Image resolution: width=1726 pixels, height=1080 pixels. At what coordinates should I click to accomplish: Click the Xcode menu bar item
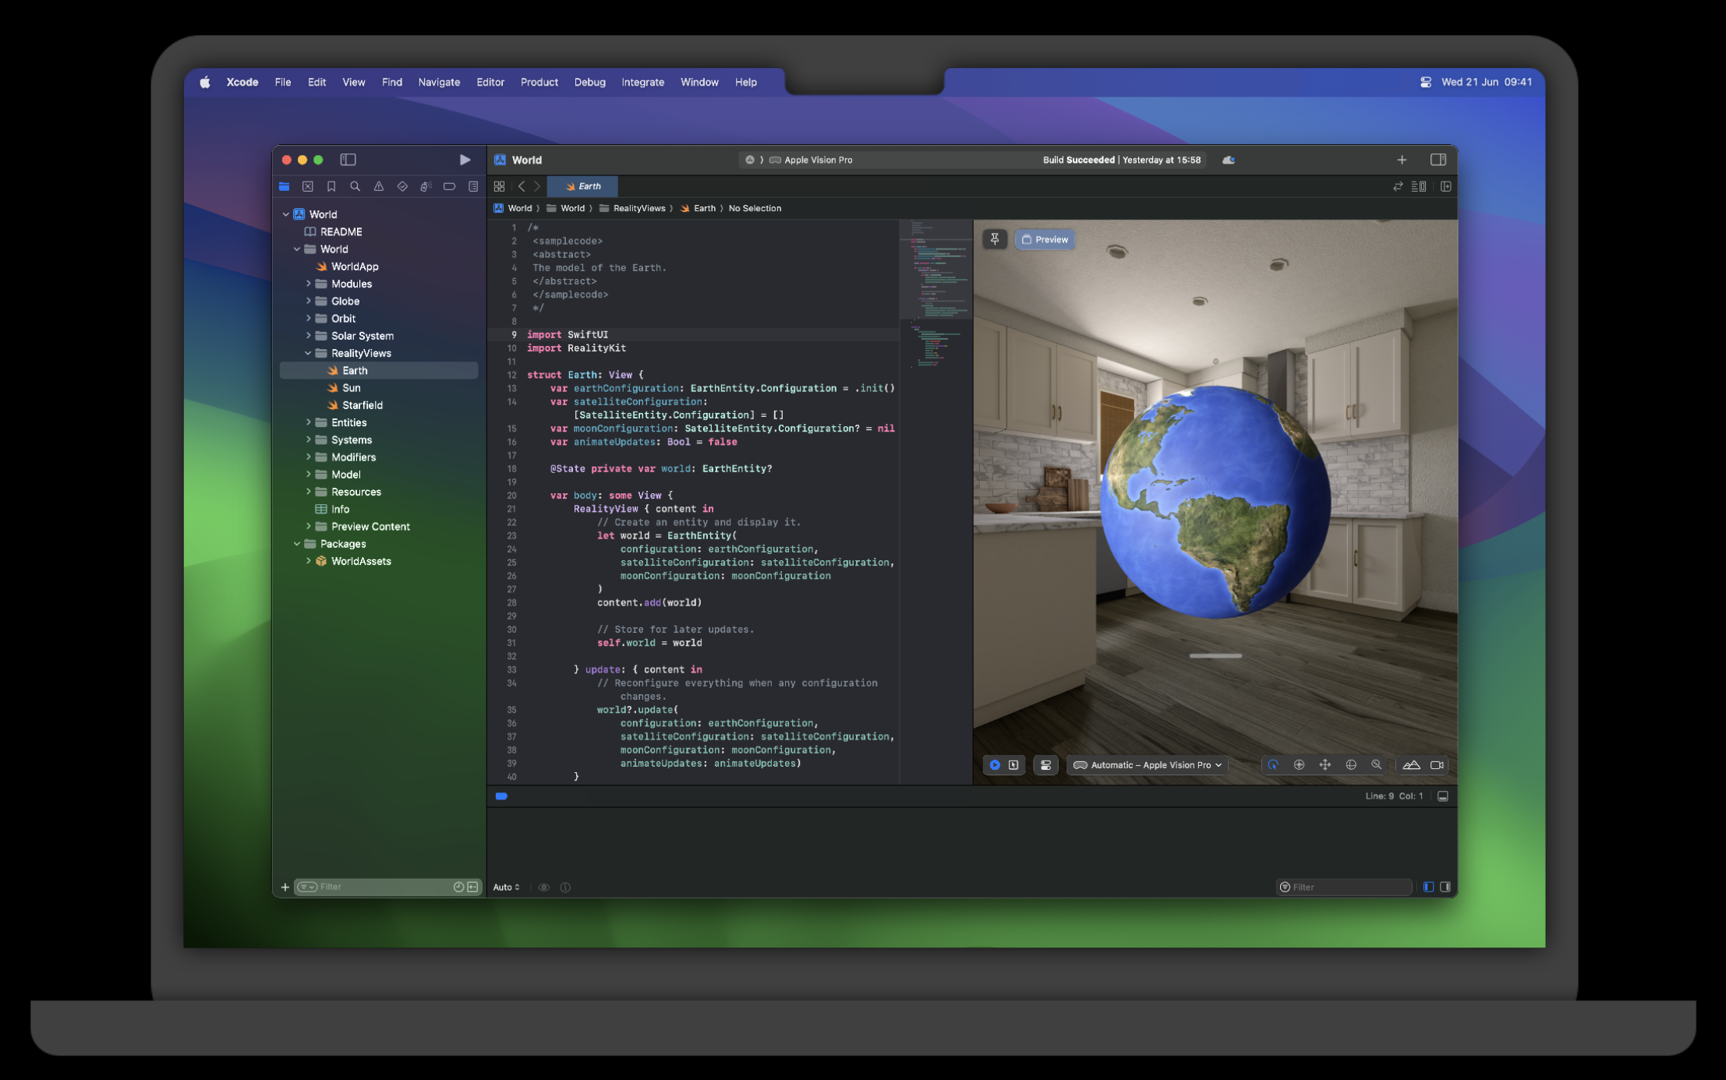(242, 82)
